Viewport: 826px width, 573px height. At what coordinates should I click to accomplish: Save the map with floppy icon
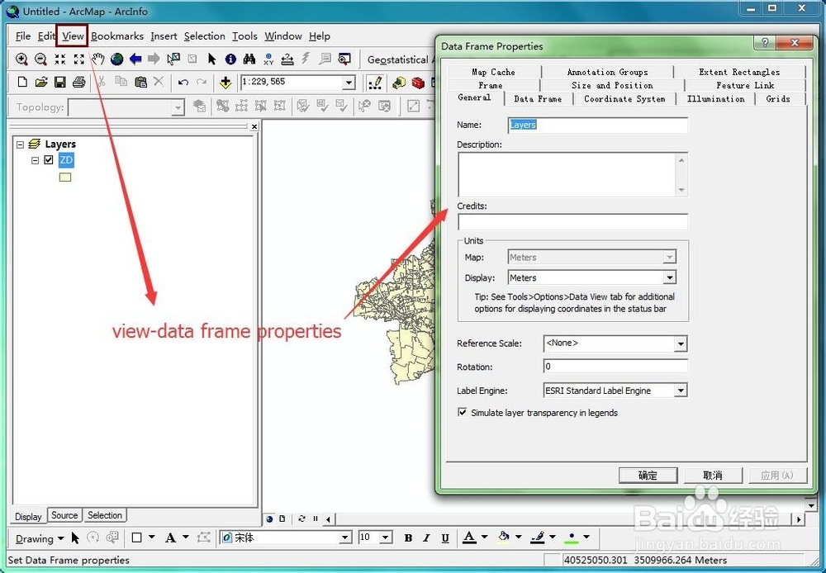tap(60, 82)
